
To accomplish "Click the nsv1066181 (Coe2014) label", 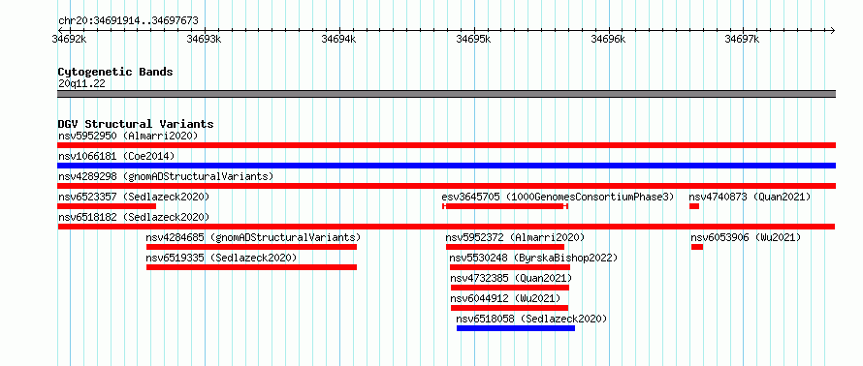I will tap(116, 156).
